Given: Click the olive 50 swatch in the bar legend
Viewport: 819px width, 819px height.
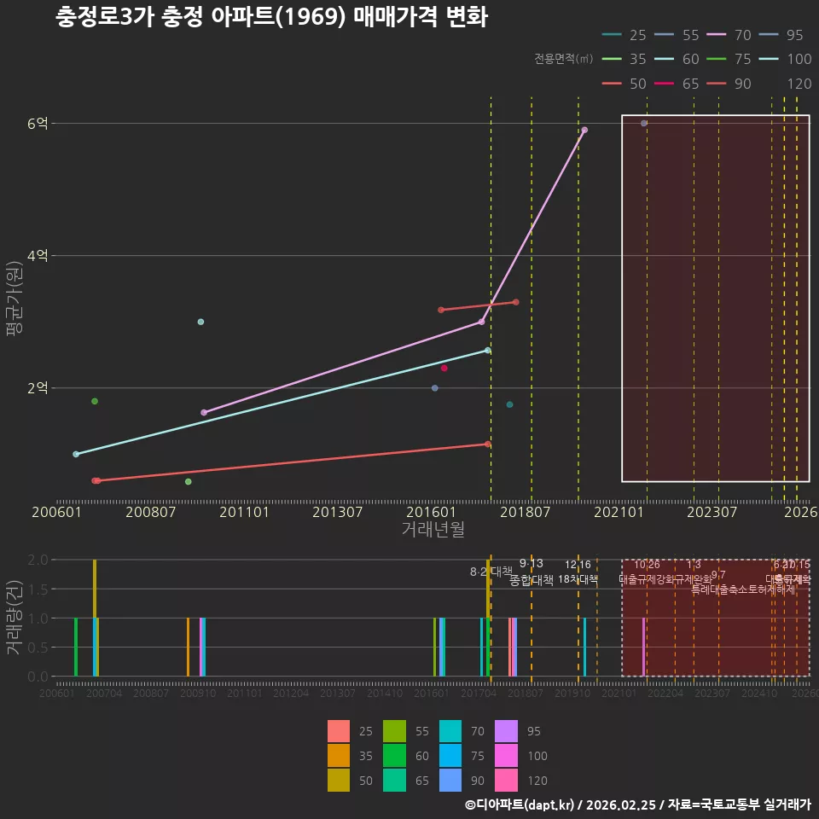Looking at the screenshot, I should (x=339, y=780).
